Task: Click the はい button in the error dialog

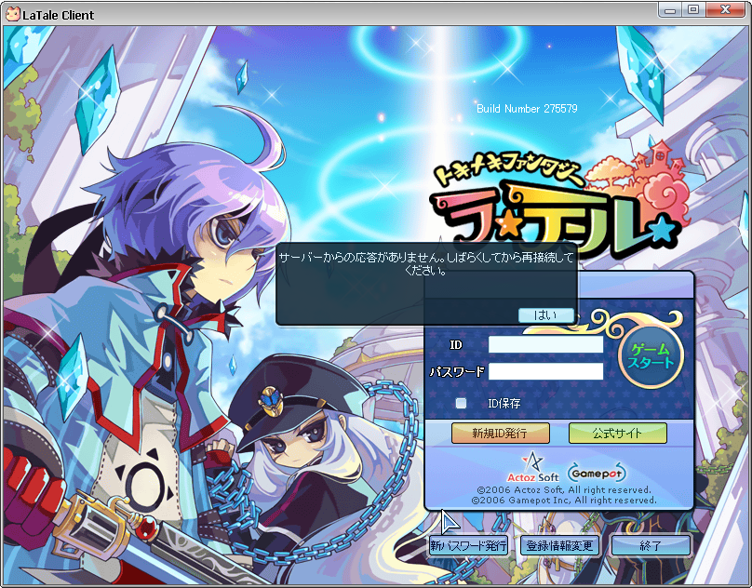Action: tap(545, 315)
